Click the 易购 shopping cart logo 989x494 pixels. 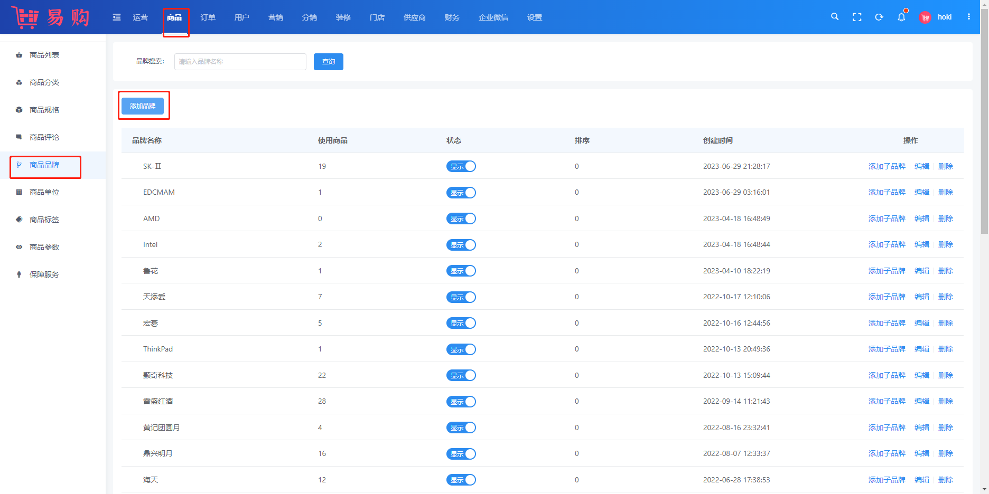(50, 17)
